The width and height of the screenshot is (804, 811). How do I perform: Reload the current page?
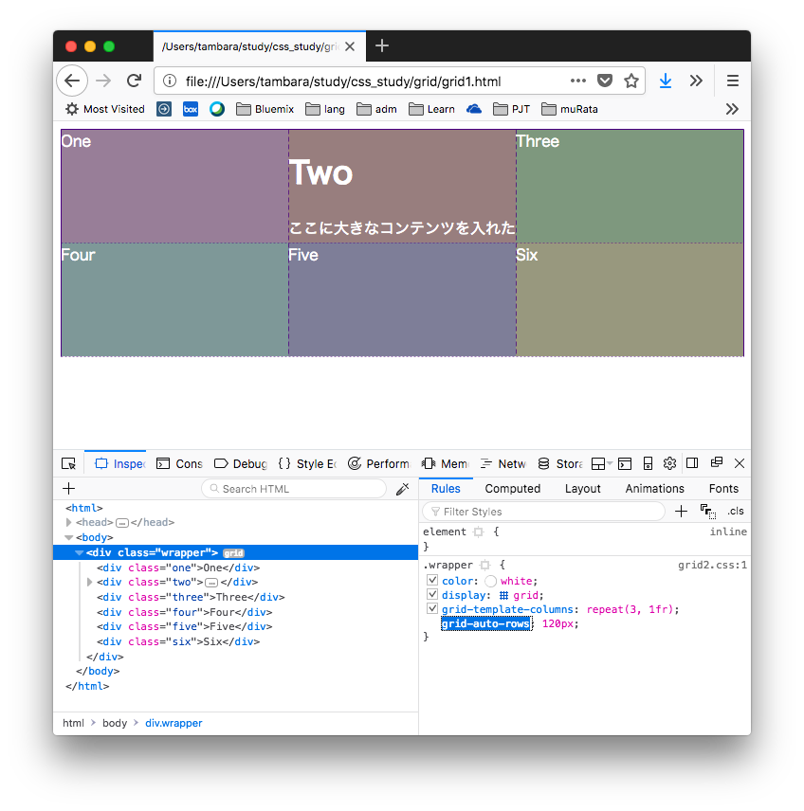coord(134,81)
